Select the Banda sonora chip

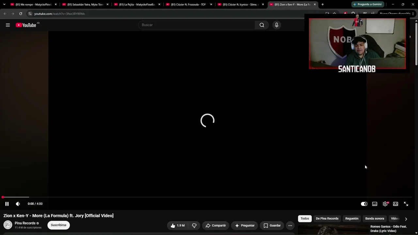point(375,219)
